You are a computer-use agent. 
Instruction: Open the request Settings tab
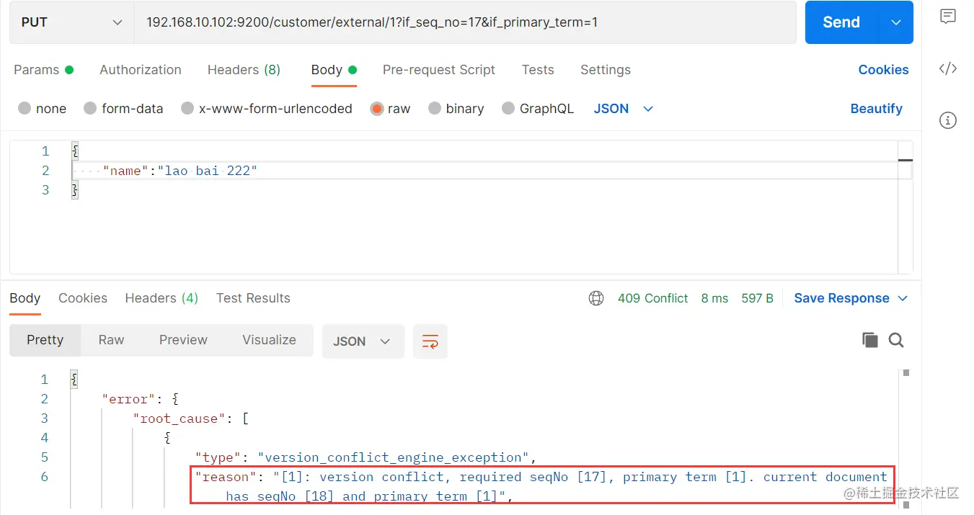coord(606,70)
